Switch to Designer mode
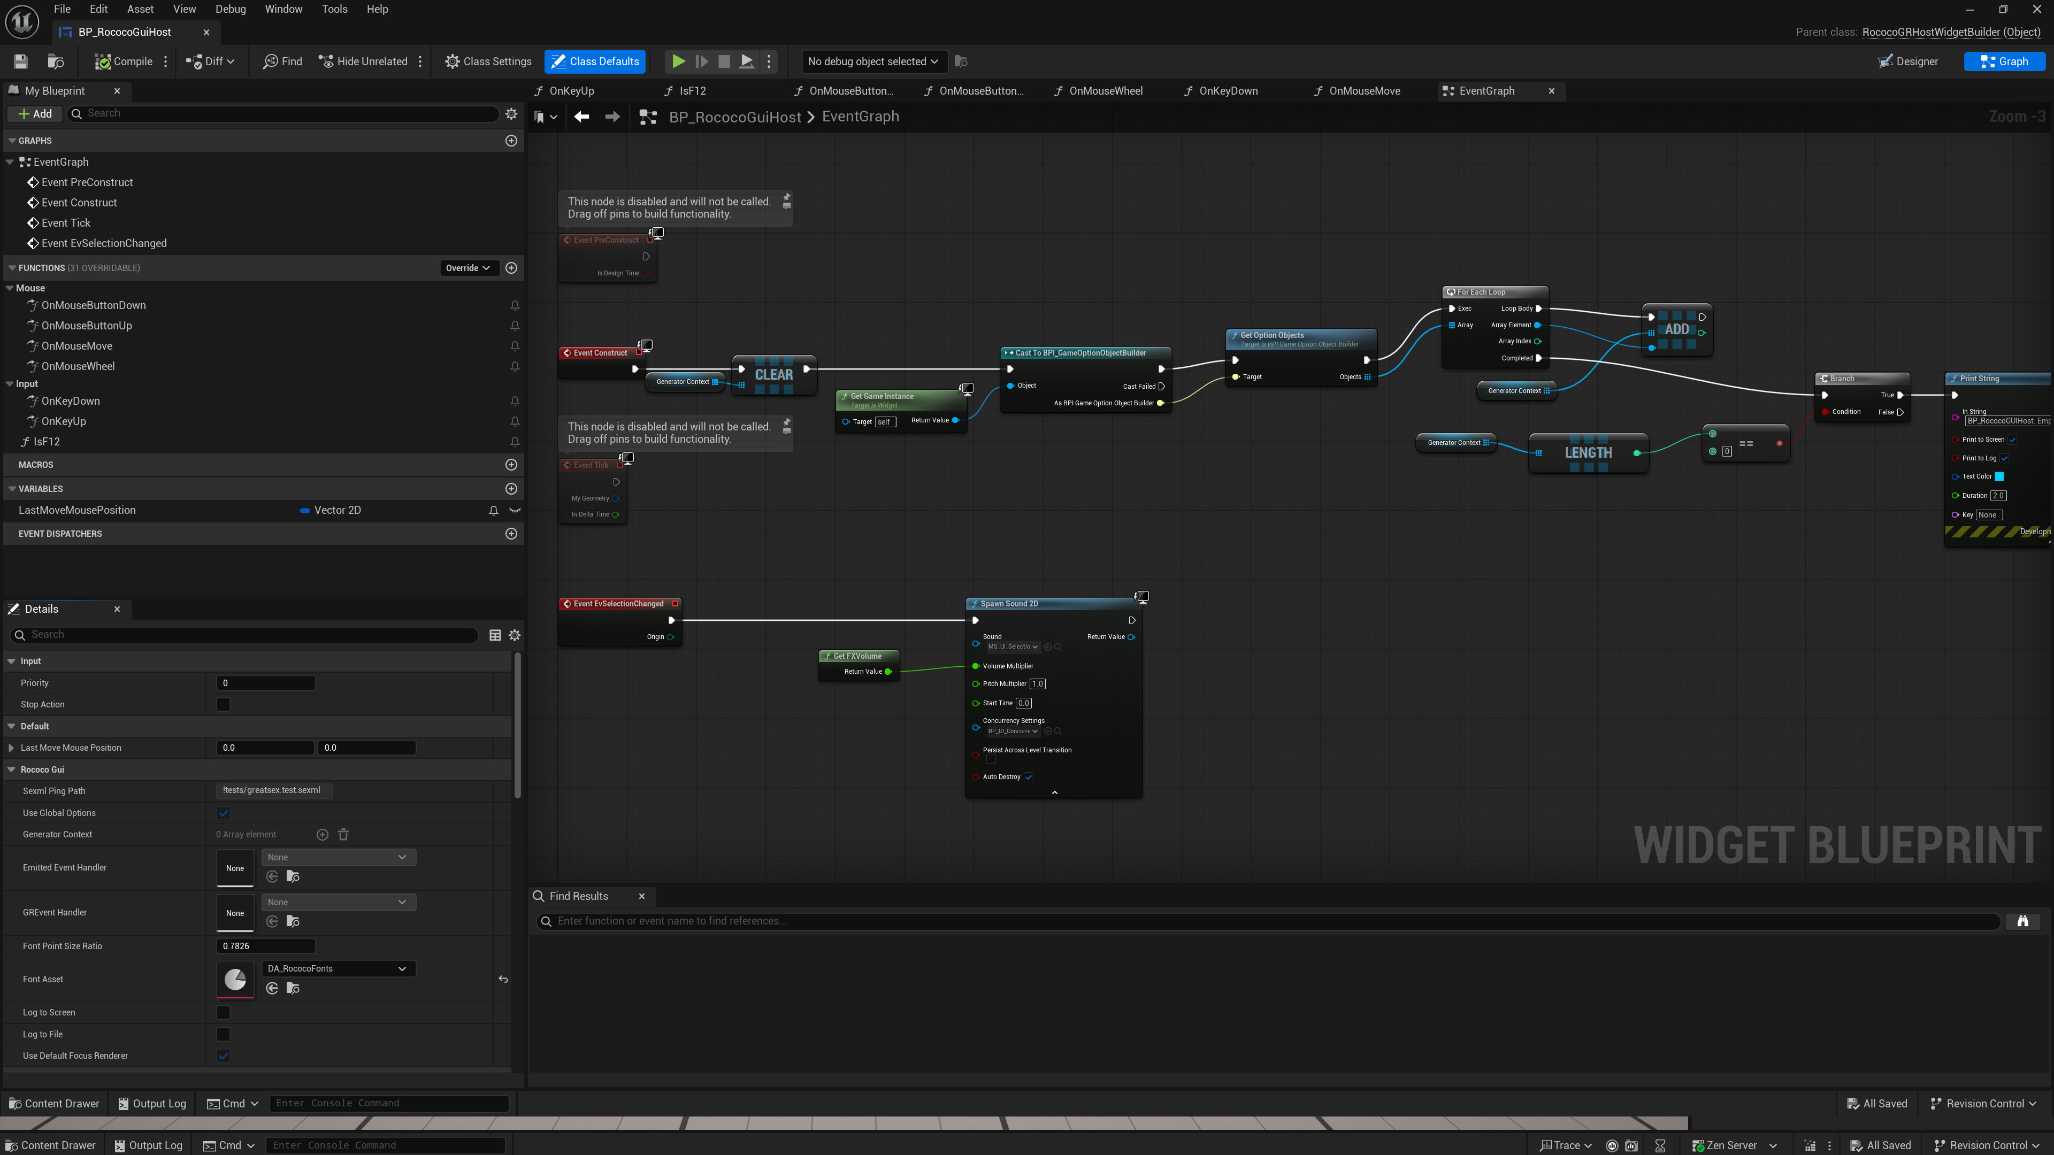Image resolution: width=2054 pixels, height=1155 pixels. [x=1908, y=61]
